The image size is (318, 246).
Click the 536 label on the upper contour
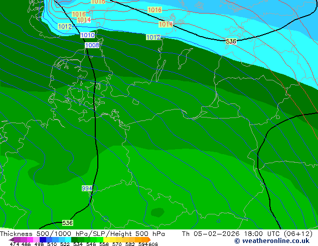pos(231,41)
